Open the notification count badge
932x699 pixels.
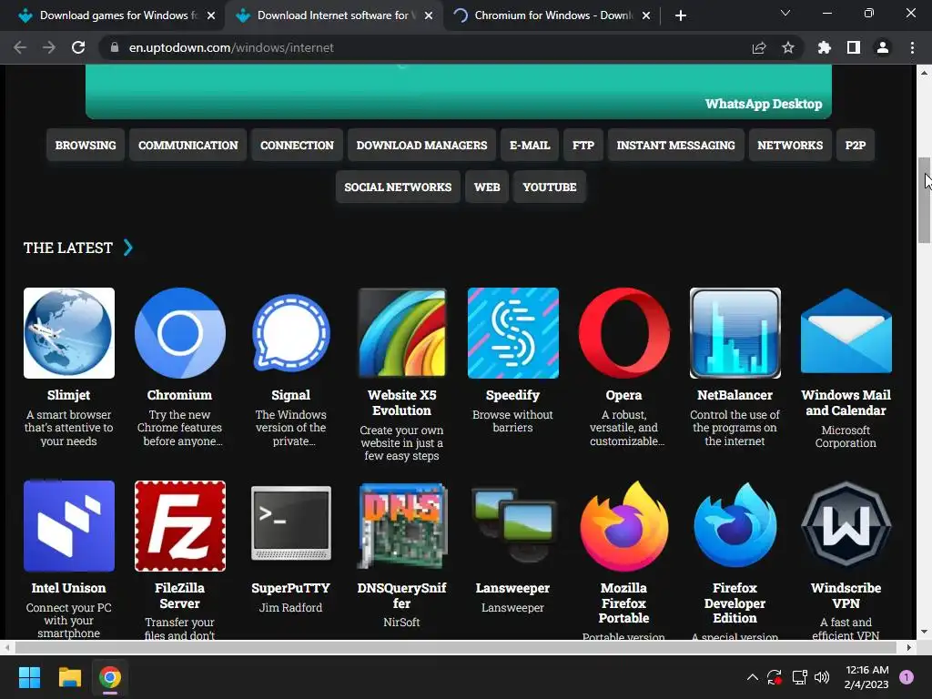[x=907, y=677]
